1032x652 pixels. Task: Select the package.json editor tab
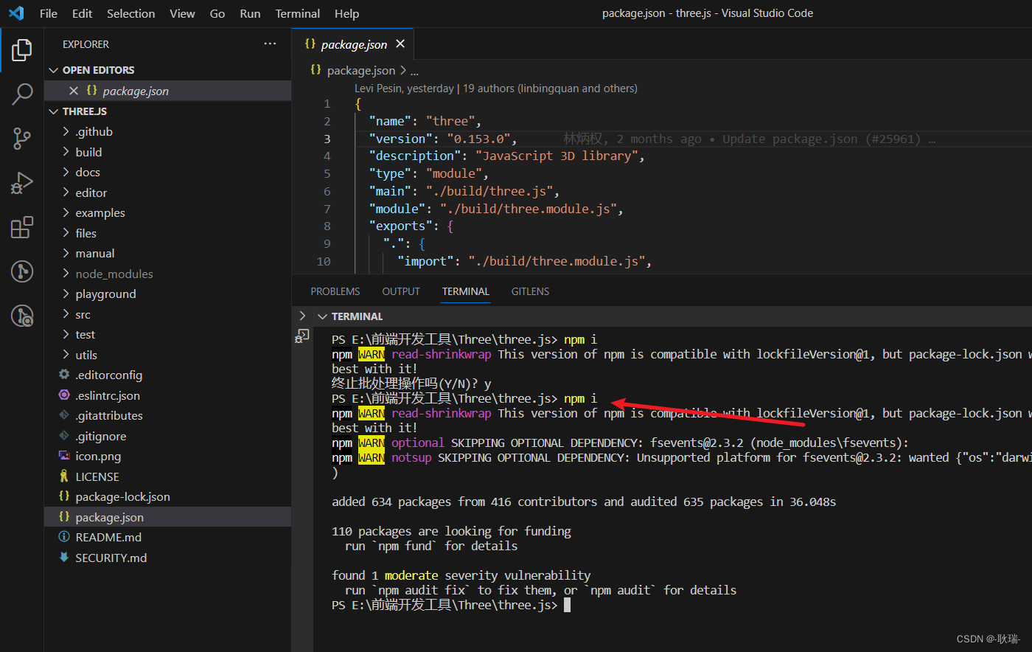coord(353,44)
